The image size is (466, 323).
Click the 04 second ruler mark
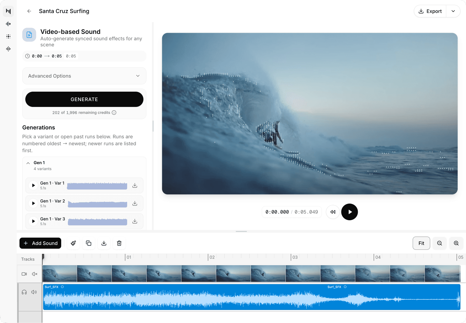click(x=378, y=257)
